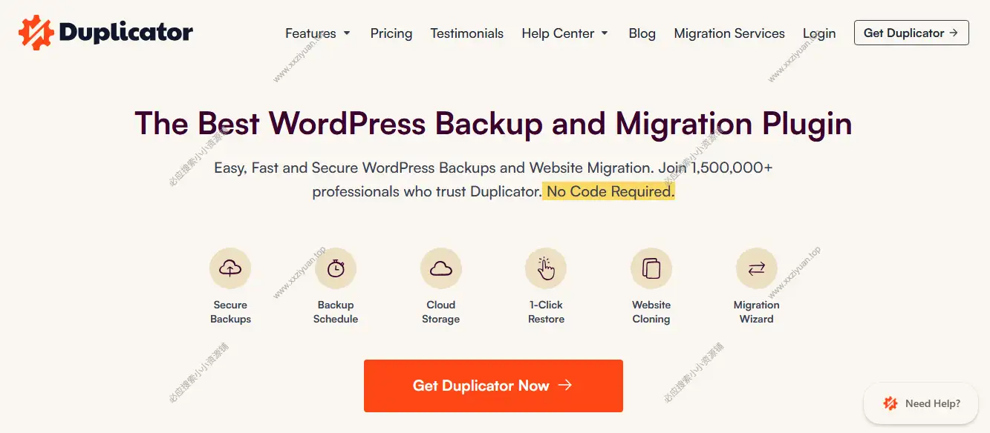Click the Need Help chat icon
The height and width of the screenshot is (433, 990).
889,403
